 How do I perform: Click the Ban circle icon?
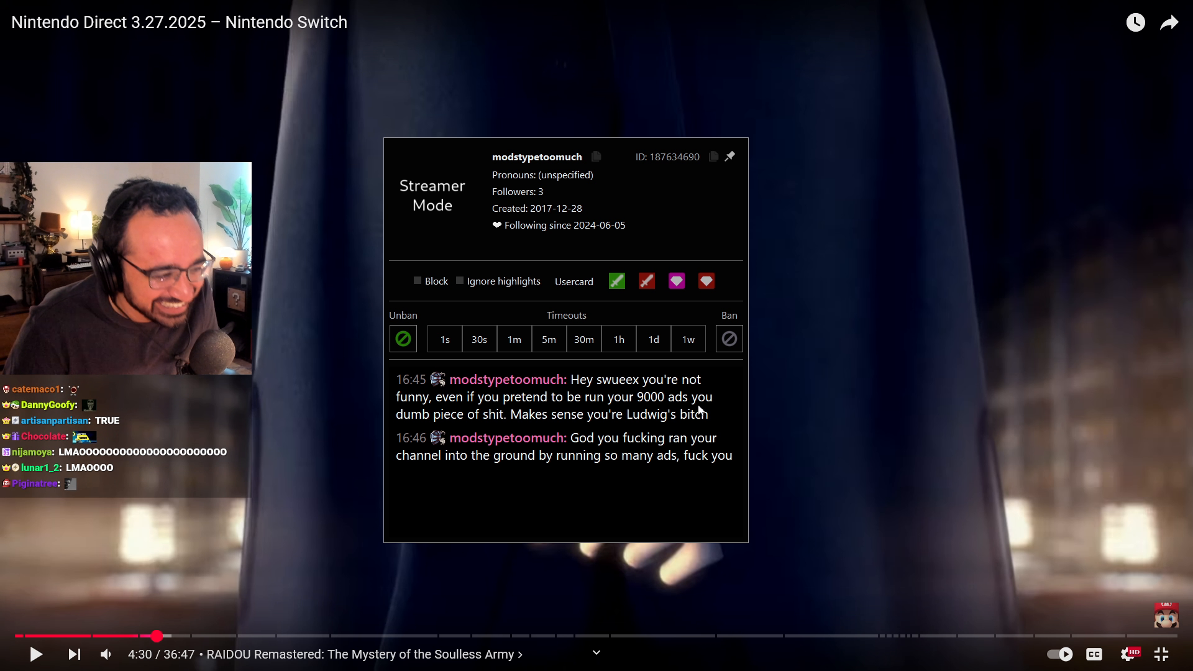click(729, 339)
